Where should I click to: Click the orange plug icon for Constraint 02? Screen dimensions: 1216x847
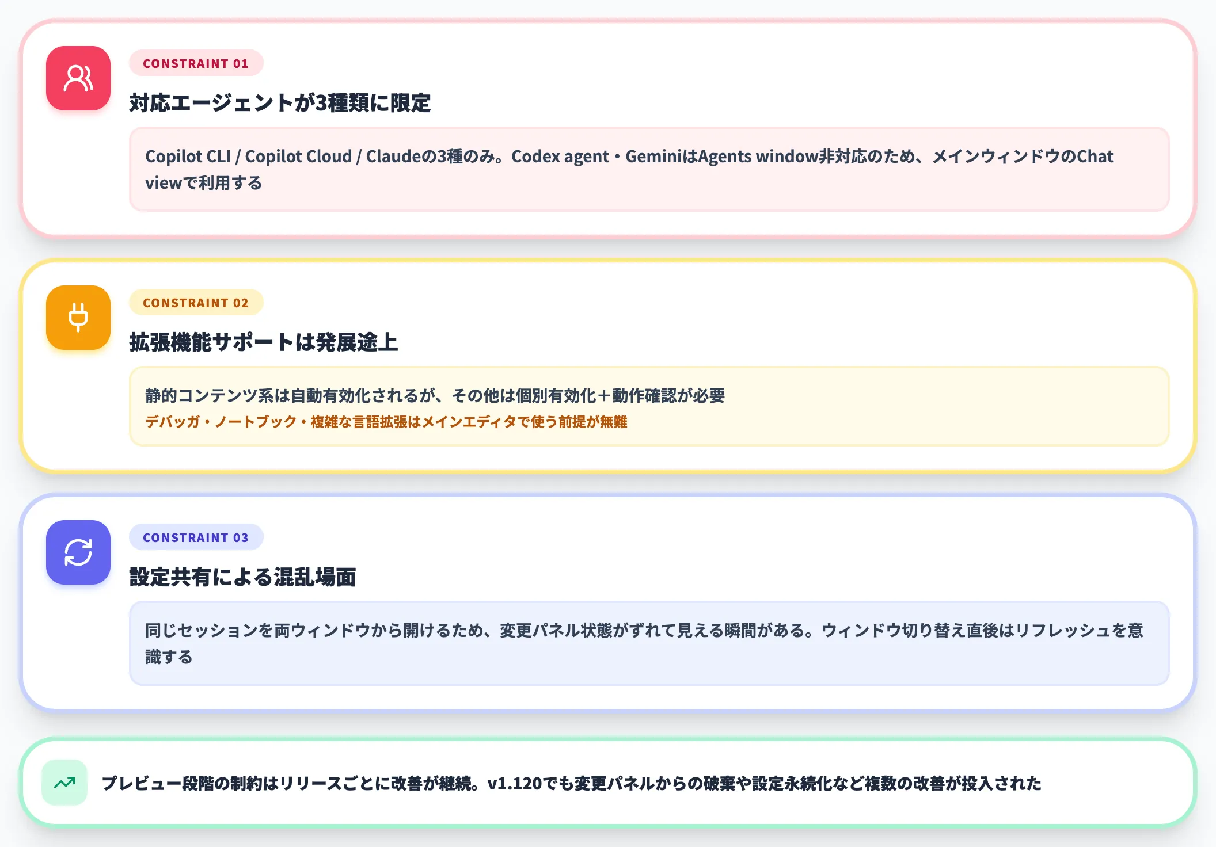tap(78, 318)
